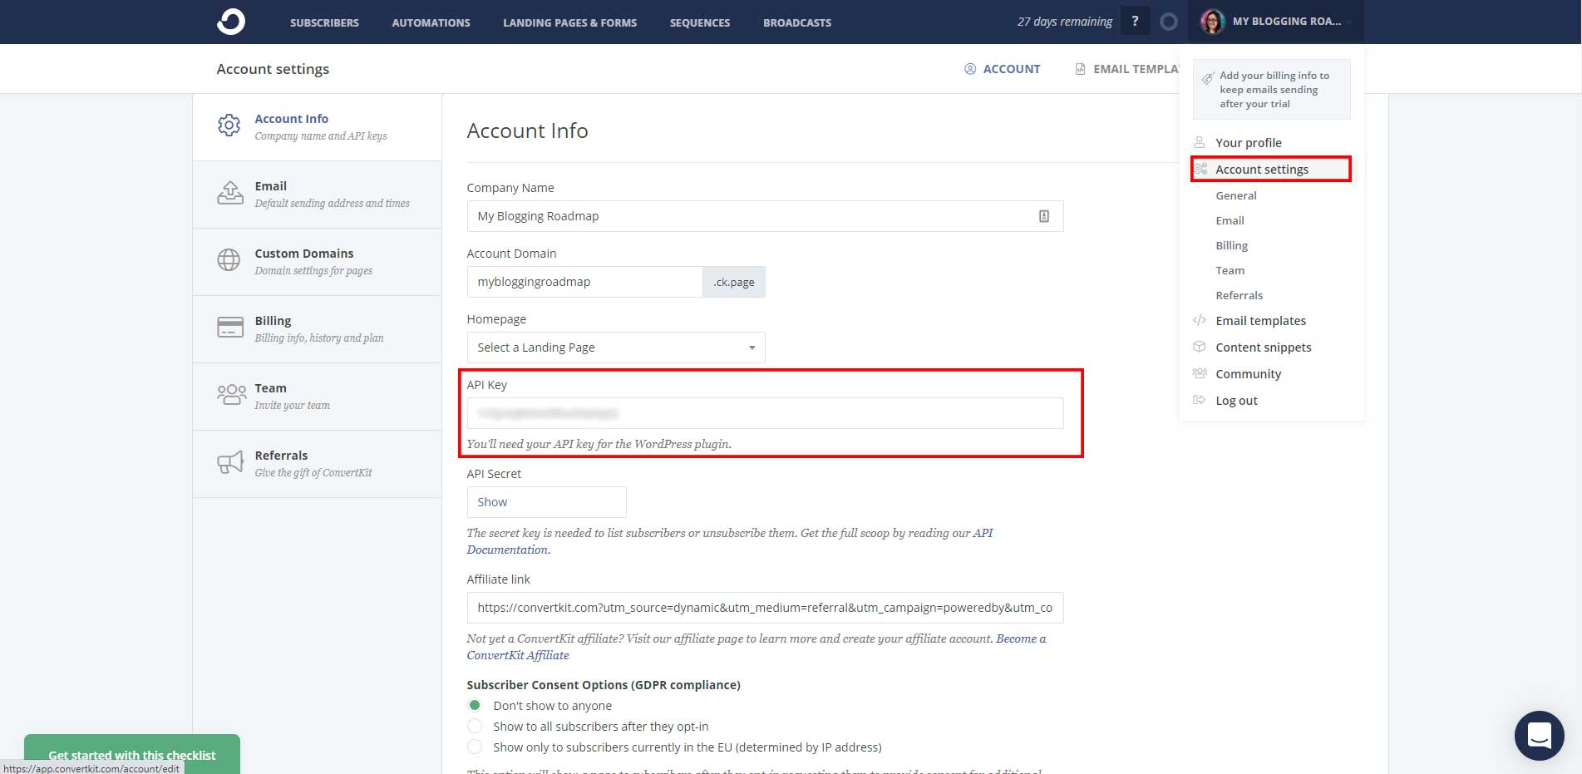1582x774 pixels.
Task: Click the Email Templates tab file icon
Action: coord(1080,69)
